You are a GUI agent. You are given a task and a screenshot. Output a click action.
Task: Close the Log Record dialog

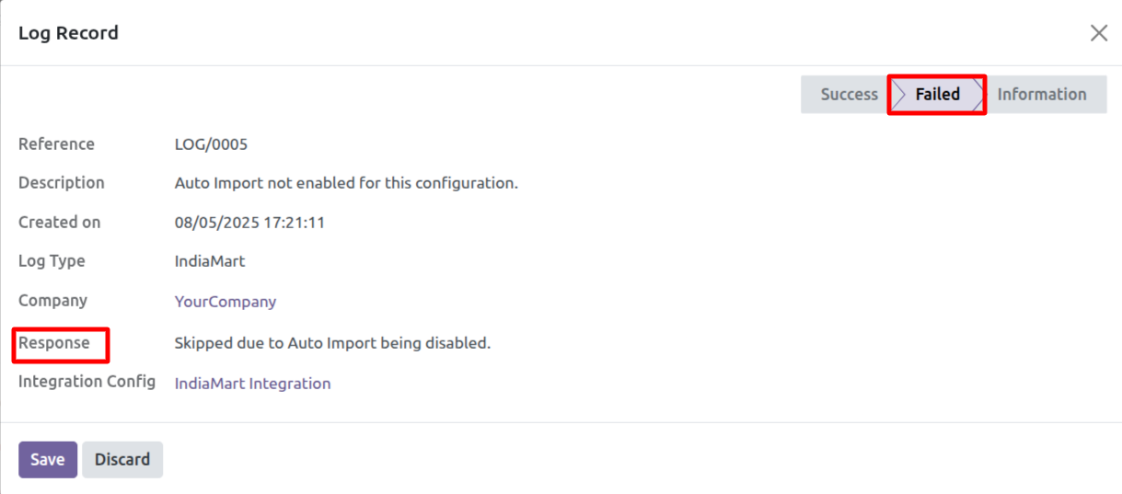pos(1098,33)
